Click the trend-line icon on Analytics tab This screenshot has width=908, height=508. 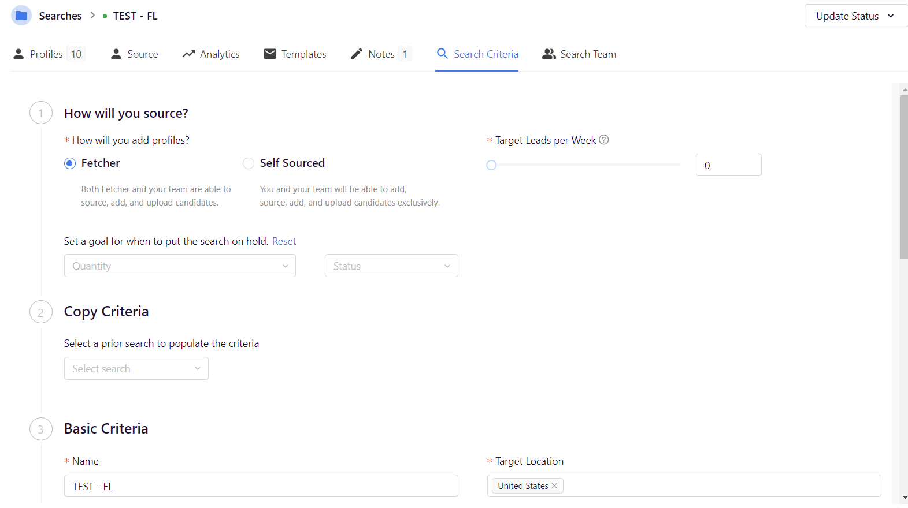coord(188,54)
